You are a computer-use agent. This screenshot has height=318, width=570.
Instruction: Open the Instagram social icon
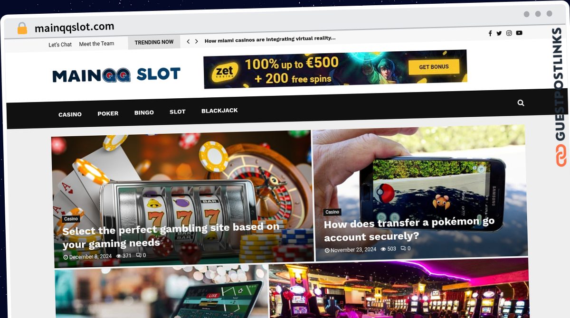(x=509, y=33)
